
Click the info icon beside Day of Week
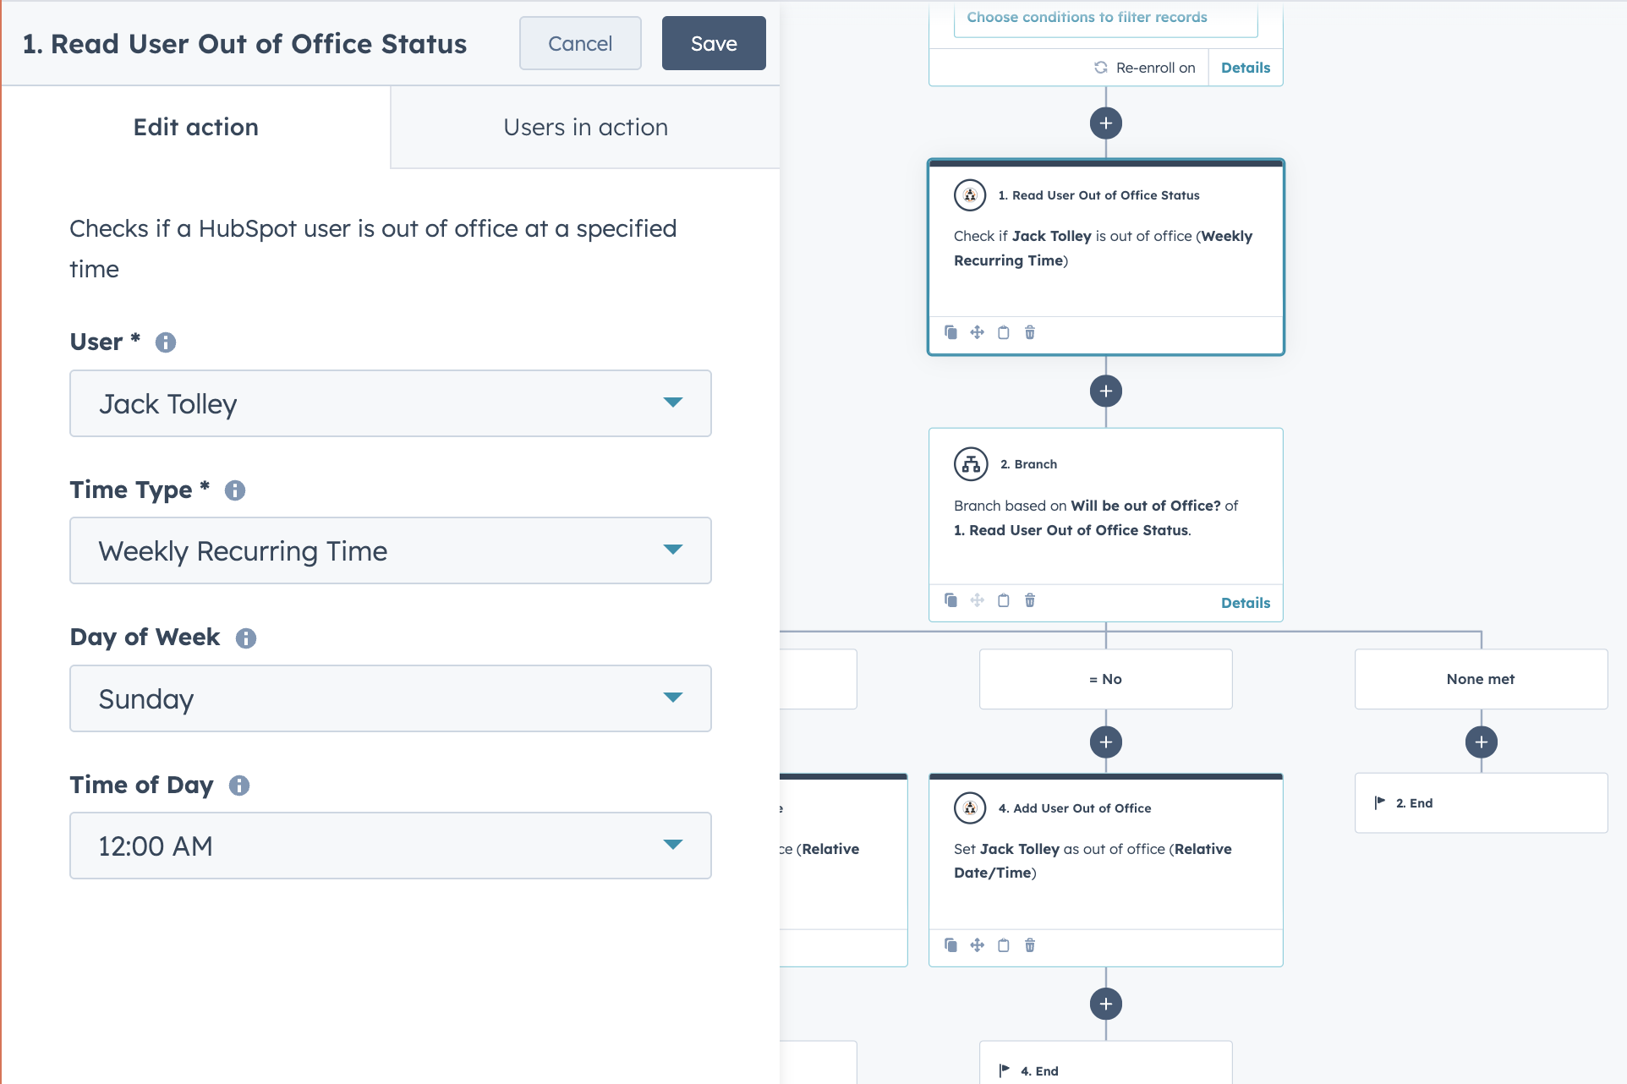point(246,638)
